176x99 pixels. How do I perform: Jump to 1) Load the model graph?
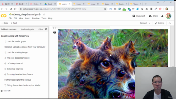coord(15,42)
